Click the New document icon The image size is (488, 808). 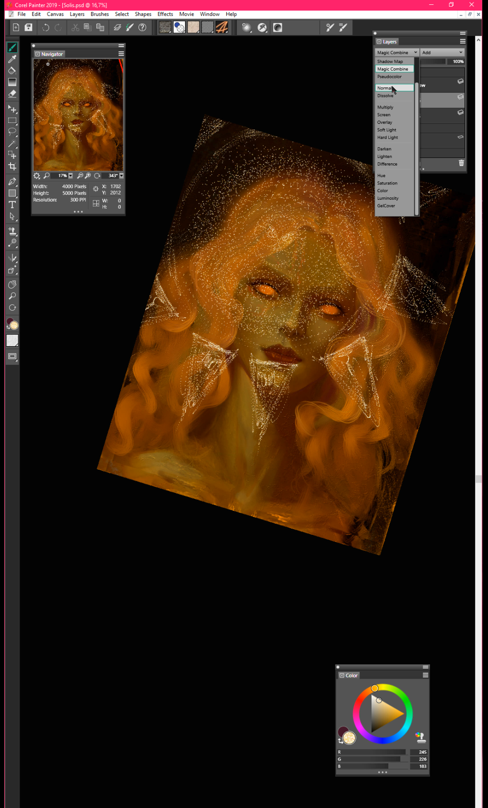click(16, 27)
